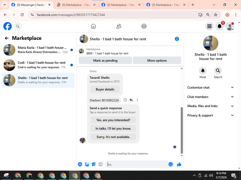
Task: Click Mark as pending button
Action: (106, 60)
